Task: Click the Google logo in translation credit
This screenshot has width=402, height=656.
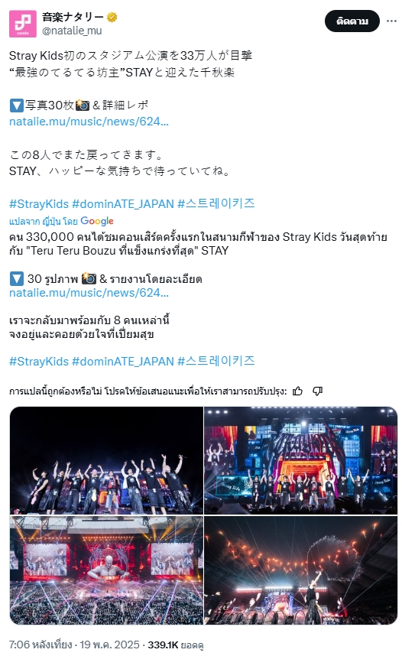Action: pos(97,221)
